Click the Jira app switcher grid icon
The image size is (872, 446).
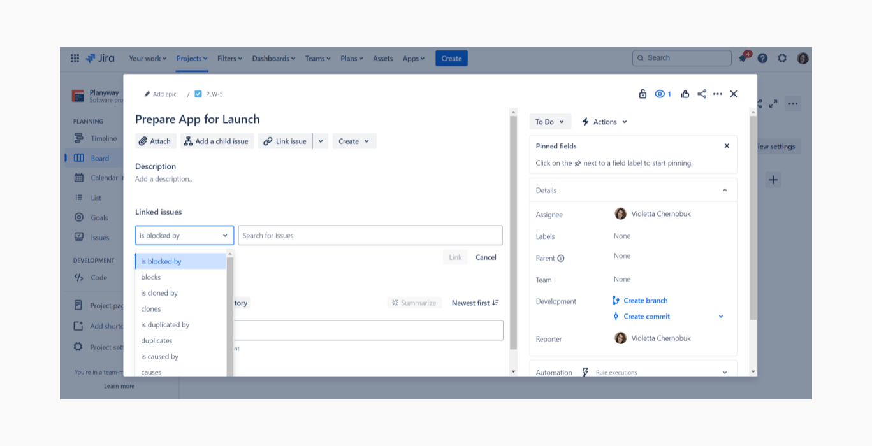click(75, 58)
